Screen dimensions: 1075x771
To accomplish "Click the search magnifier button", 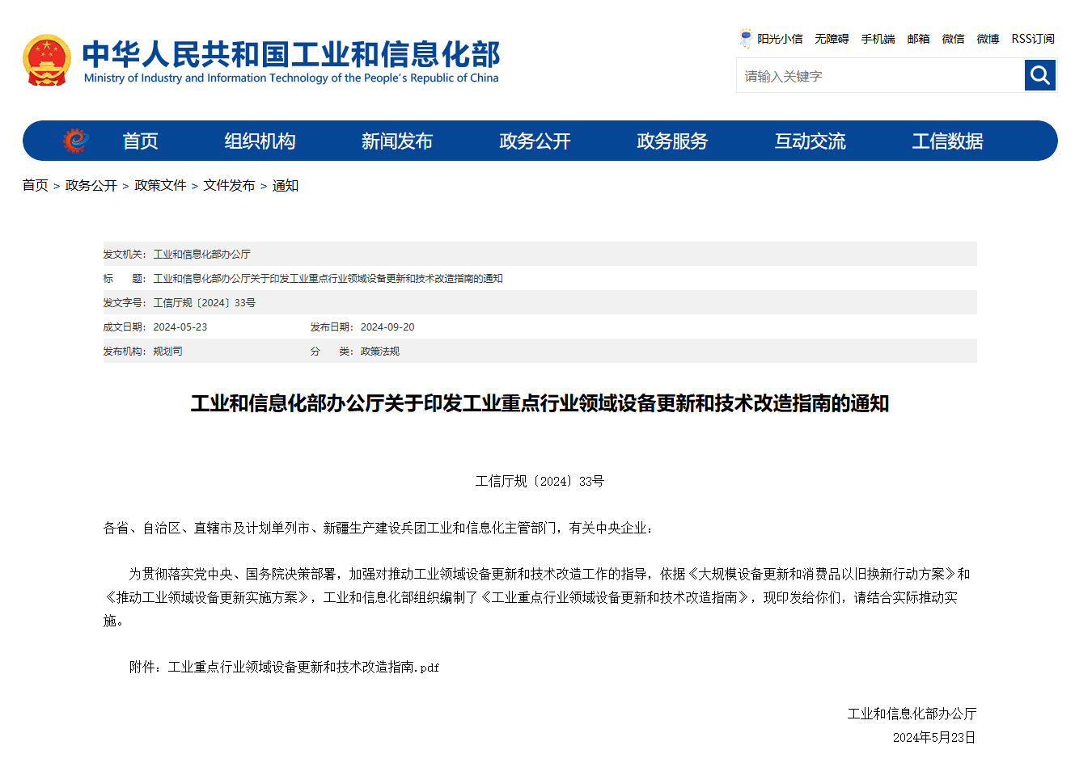I will pos(1040,75).
